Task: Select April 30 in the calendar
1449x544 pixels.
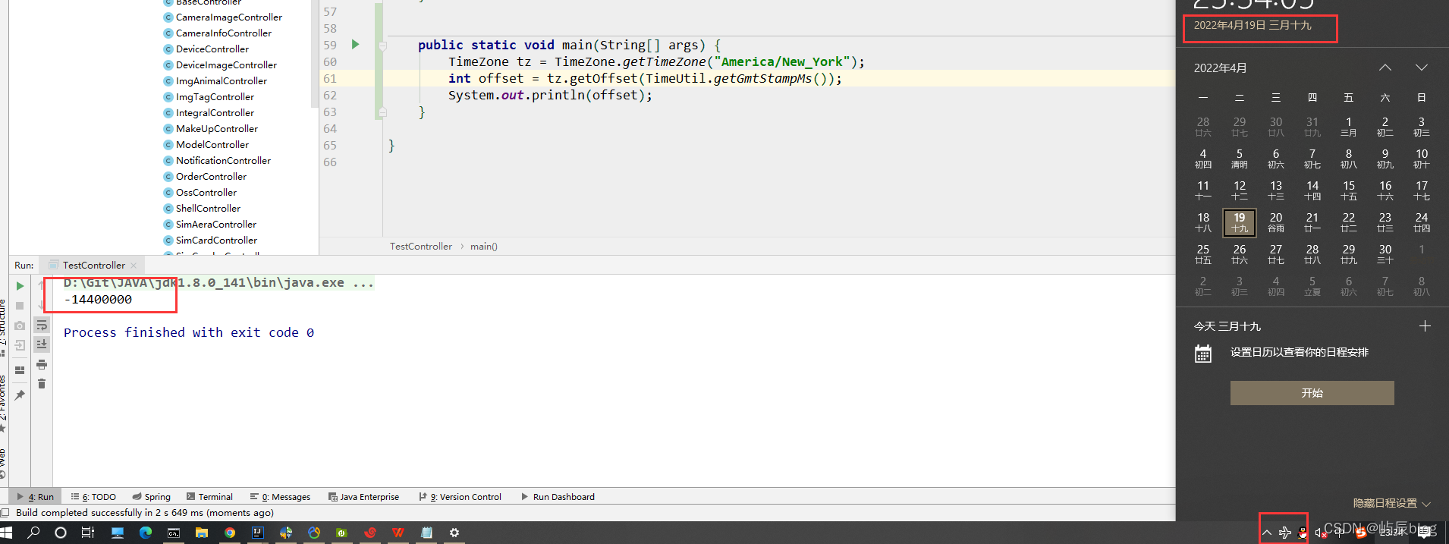Action: pyautogui.click(x=1385, y=254)
